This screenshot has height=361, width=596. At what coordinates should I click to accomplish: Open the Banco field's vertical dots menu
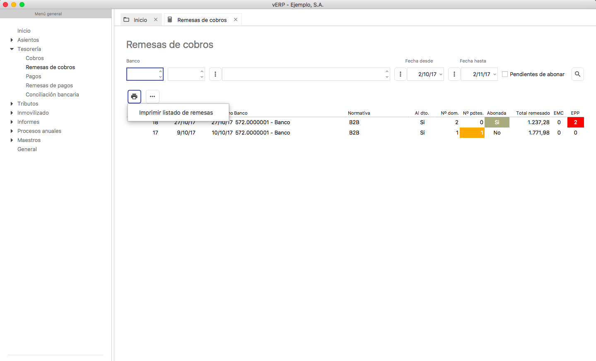pos(215,74)
